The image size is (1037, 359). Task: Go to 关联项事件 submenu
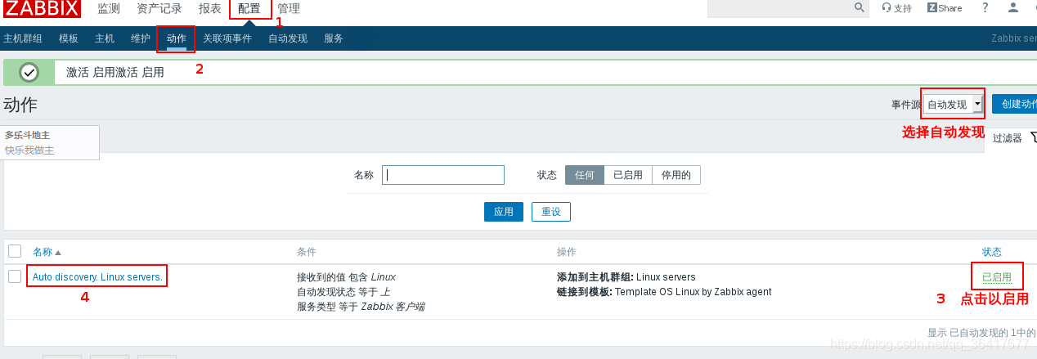pos(227,38)
